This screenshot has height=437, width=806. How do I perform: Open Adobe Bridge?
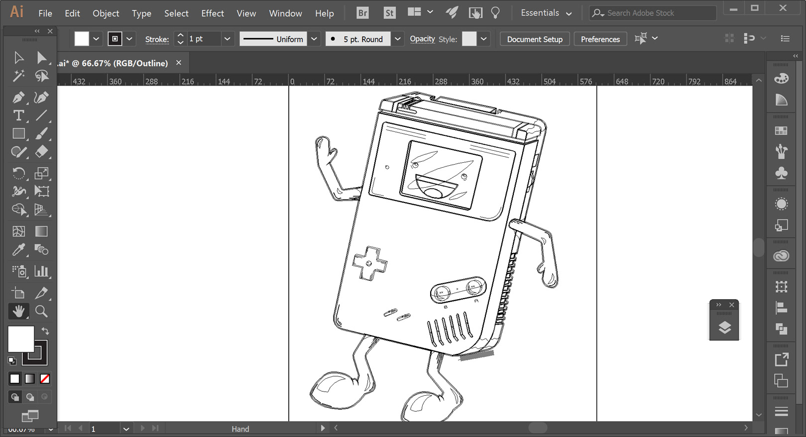click(x=362, y=13)
